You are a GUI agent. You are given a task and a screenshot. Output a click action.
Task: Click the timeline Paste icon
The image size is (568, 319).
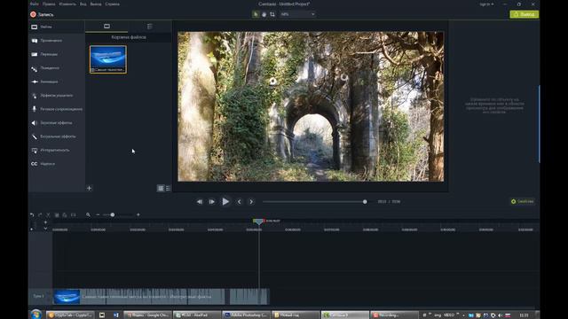[x=65, y=214]
